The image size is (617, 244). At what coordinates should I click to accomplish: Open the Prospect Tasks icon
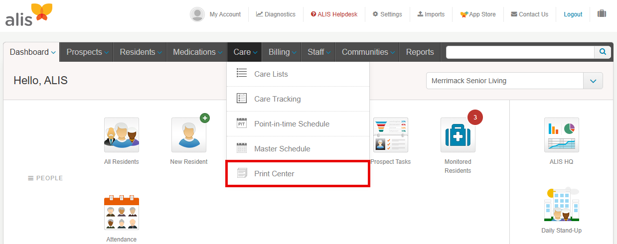(x=390, y=135)
